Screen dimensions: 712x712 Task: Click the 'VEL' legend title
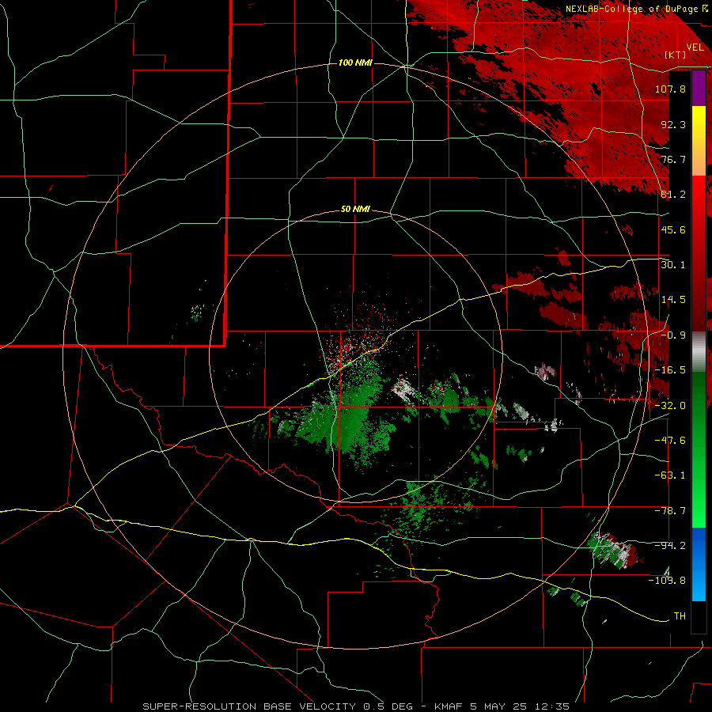point(695,47)
